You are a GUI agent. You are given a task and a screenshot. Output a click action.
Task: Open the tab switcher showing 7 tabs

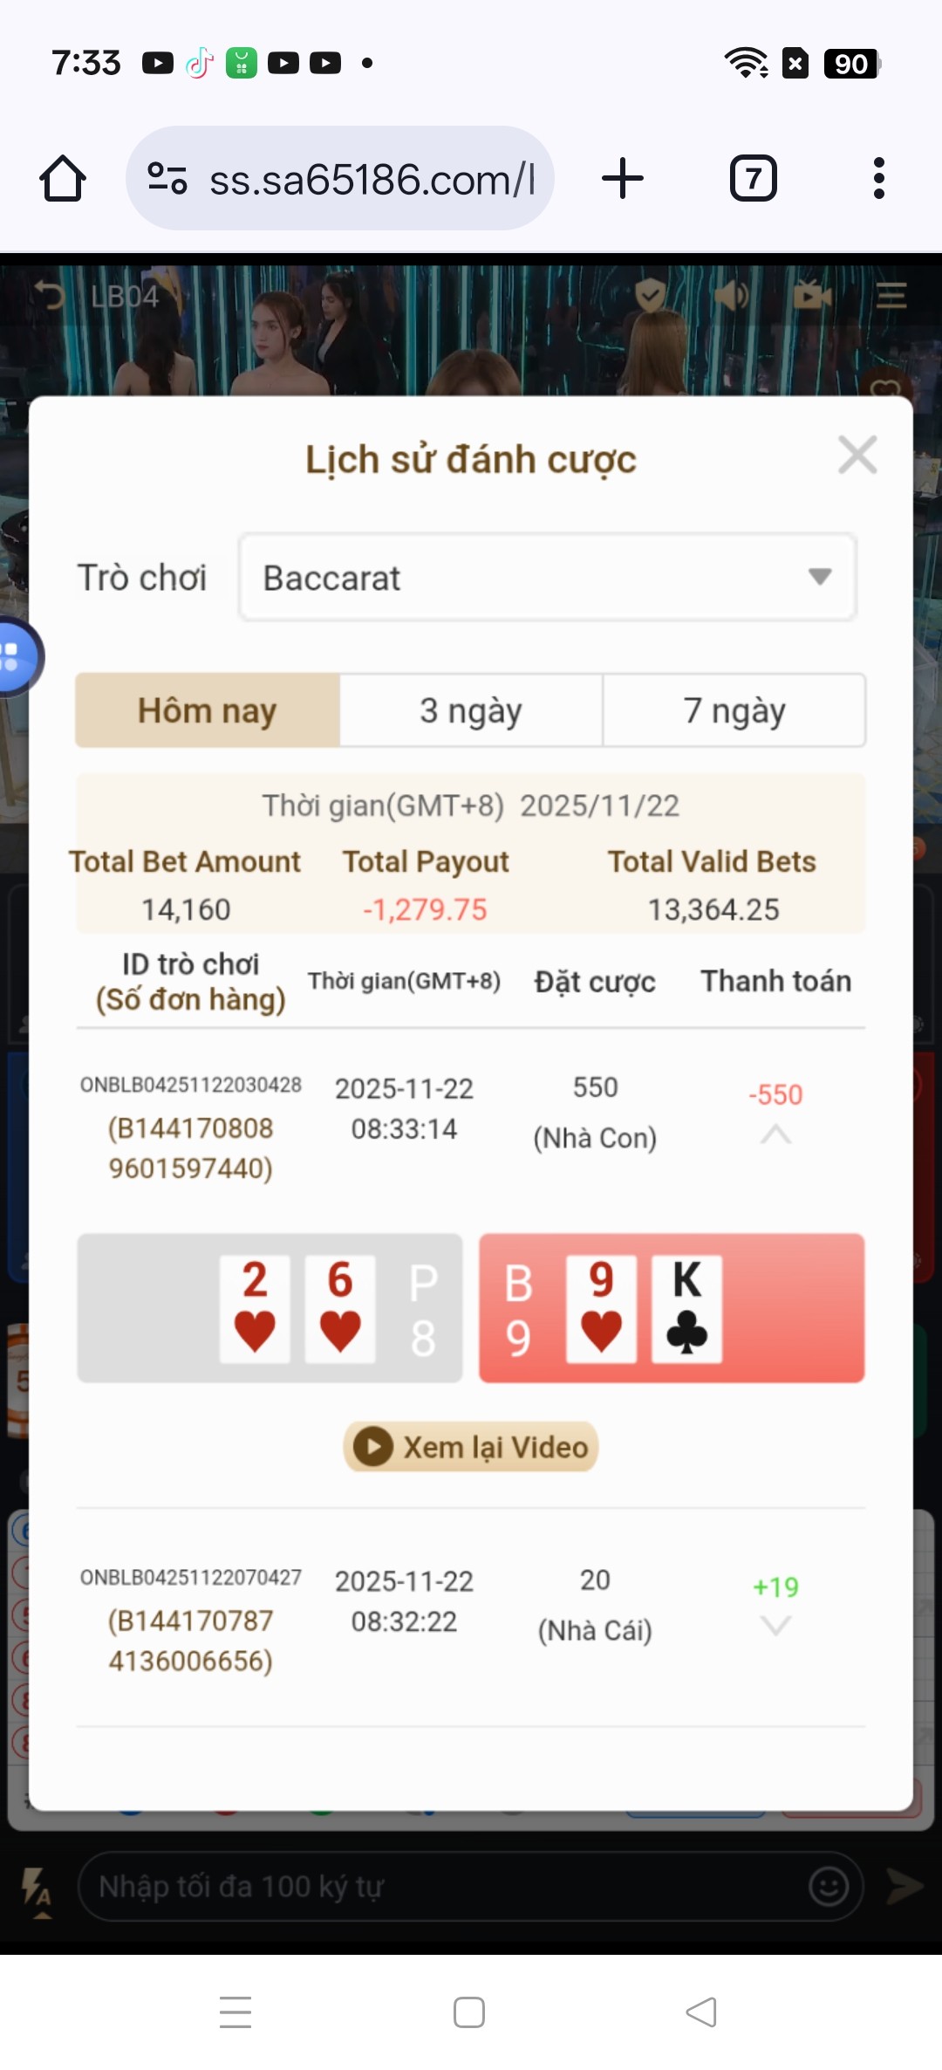coord(753,179)
